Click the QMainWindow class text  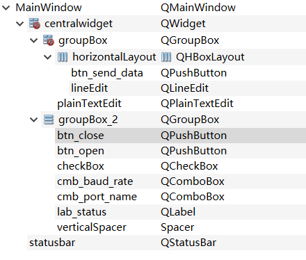[198, 8]
